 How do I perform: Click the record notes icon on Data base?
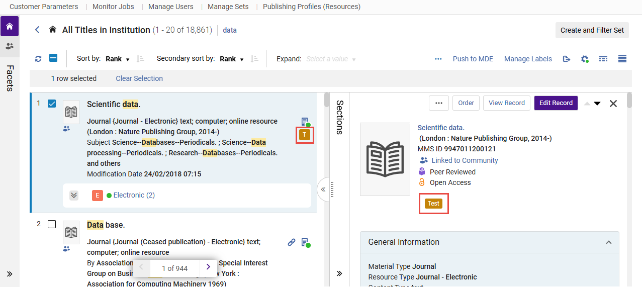click(x=305, y=243)
